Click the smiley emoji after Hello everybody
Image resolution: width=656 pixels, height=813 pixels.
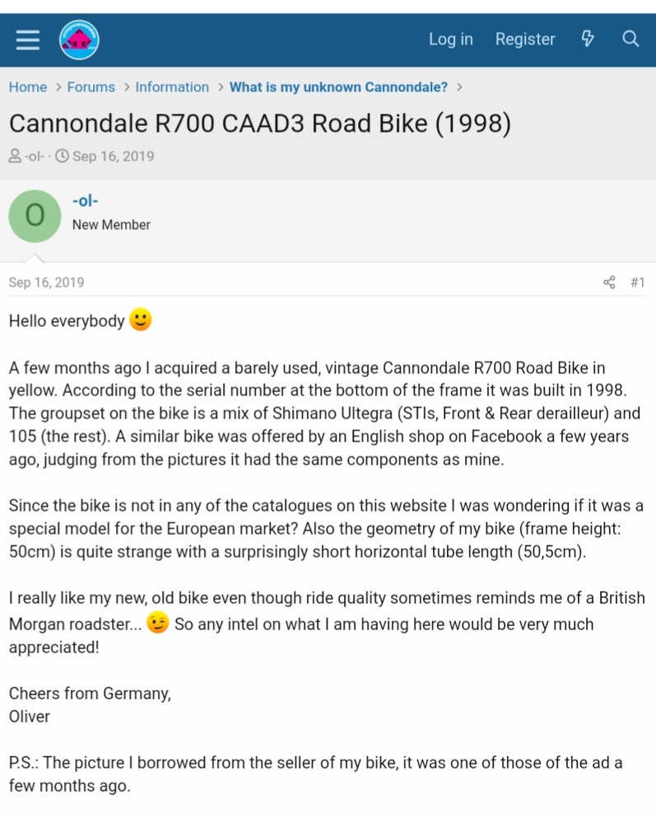click(141, 320)
